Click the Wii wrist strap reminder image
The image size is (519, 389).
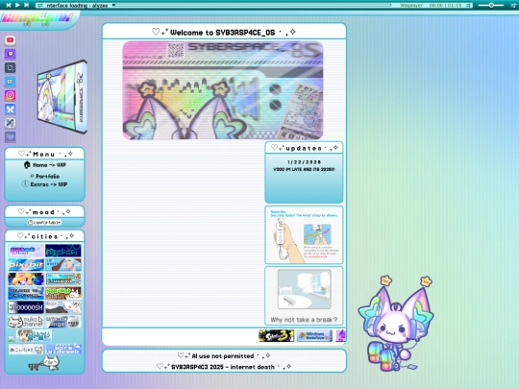tap(304, 235)
